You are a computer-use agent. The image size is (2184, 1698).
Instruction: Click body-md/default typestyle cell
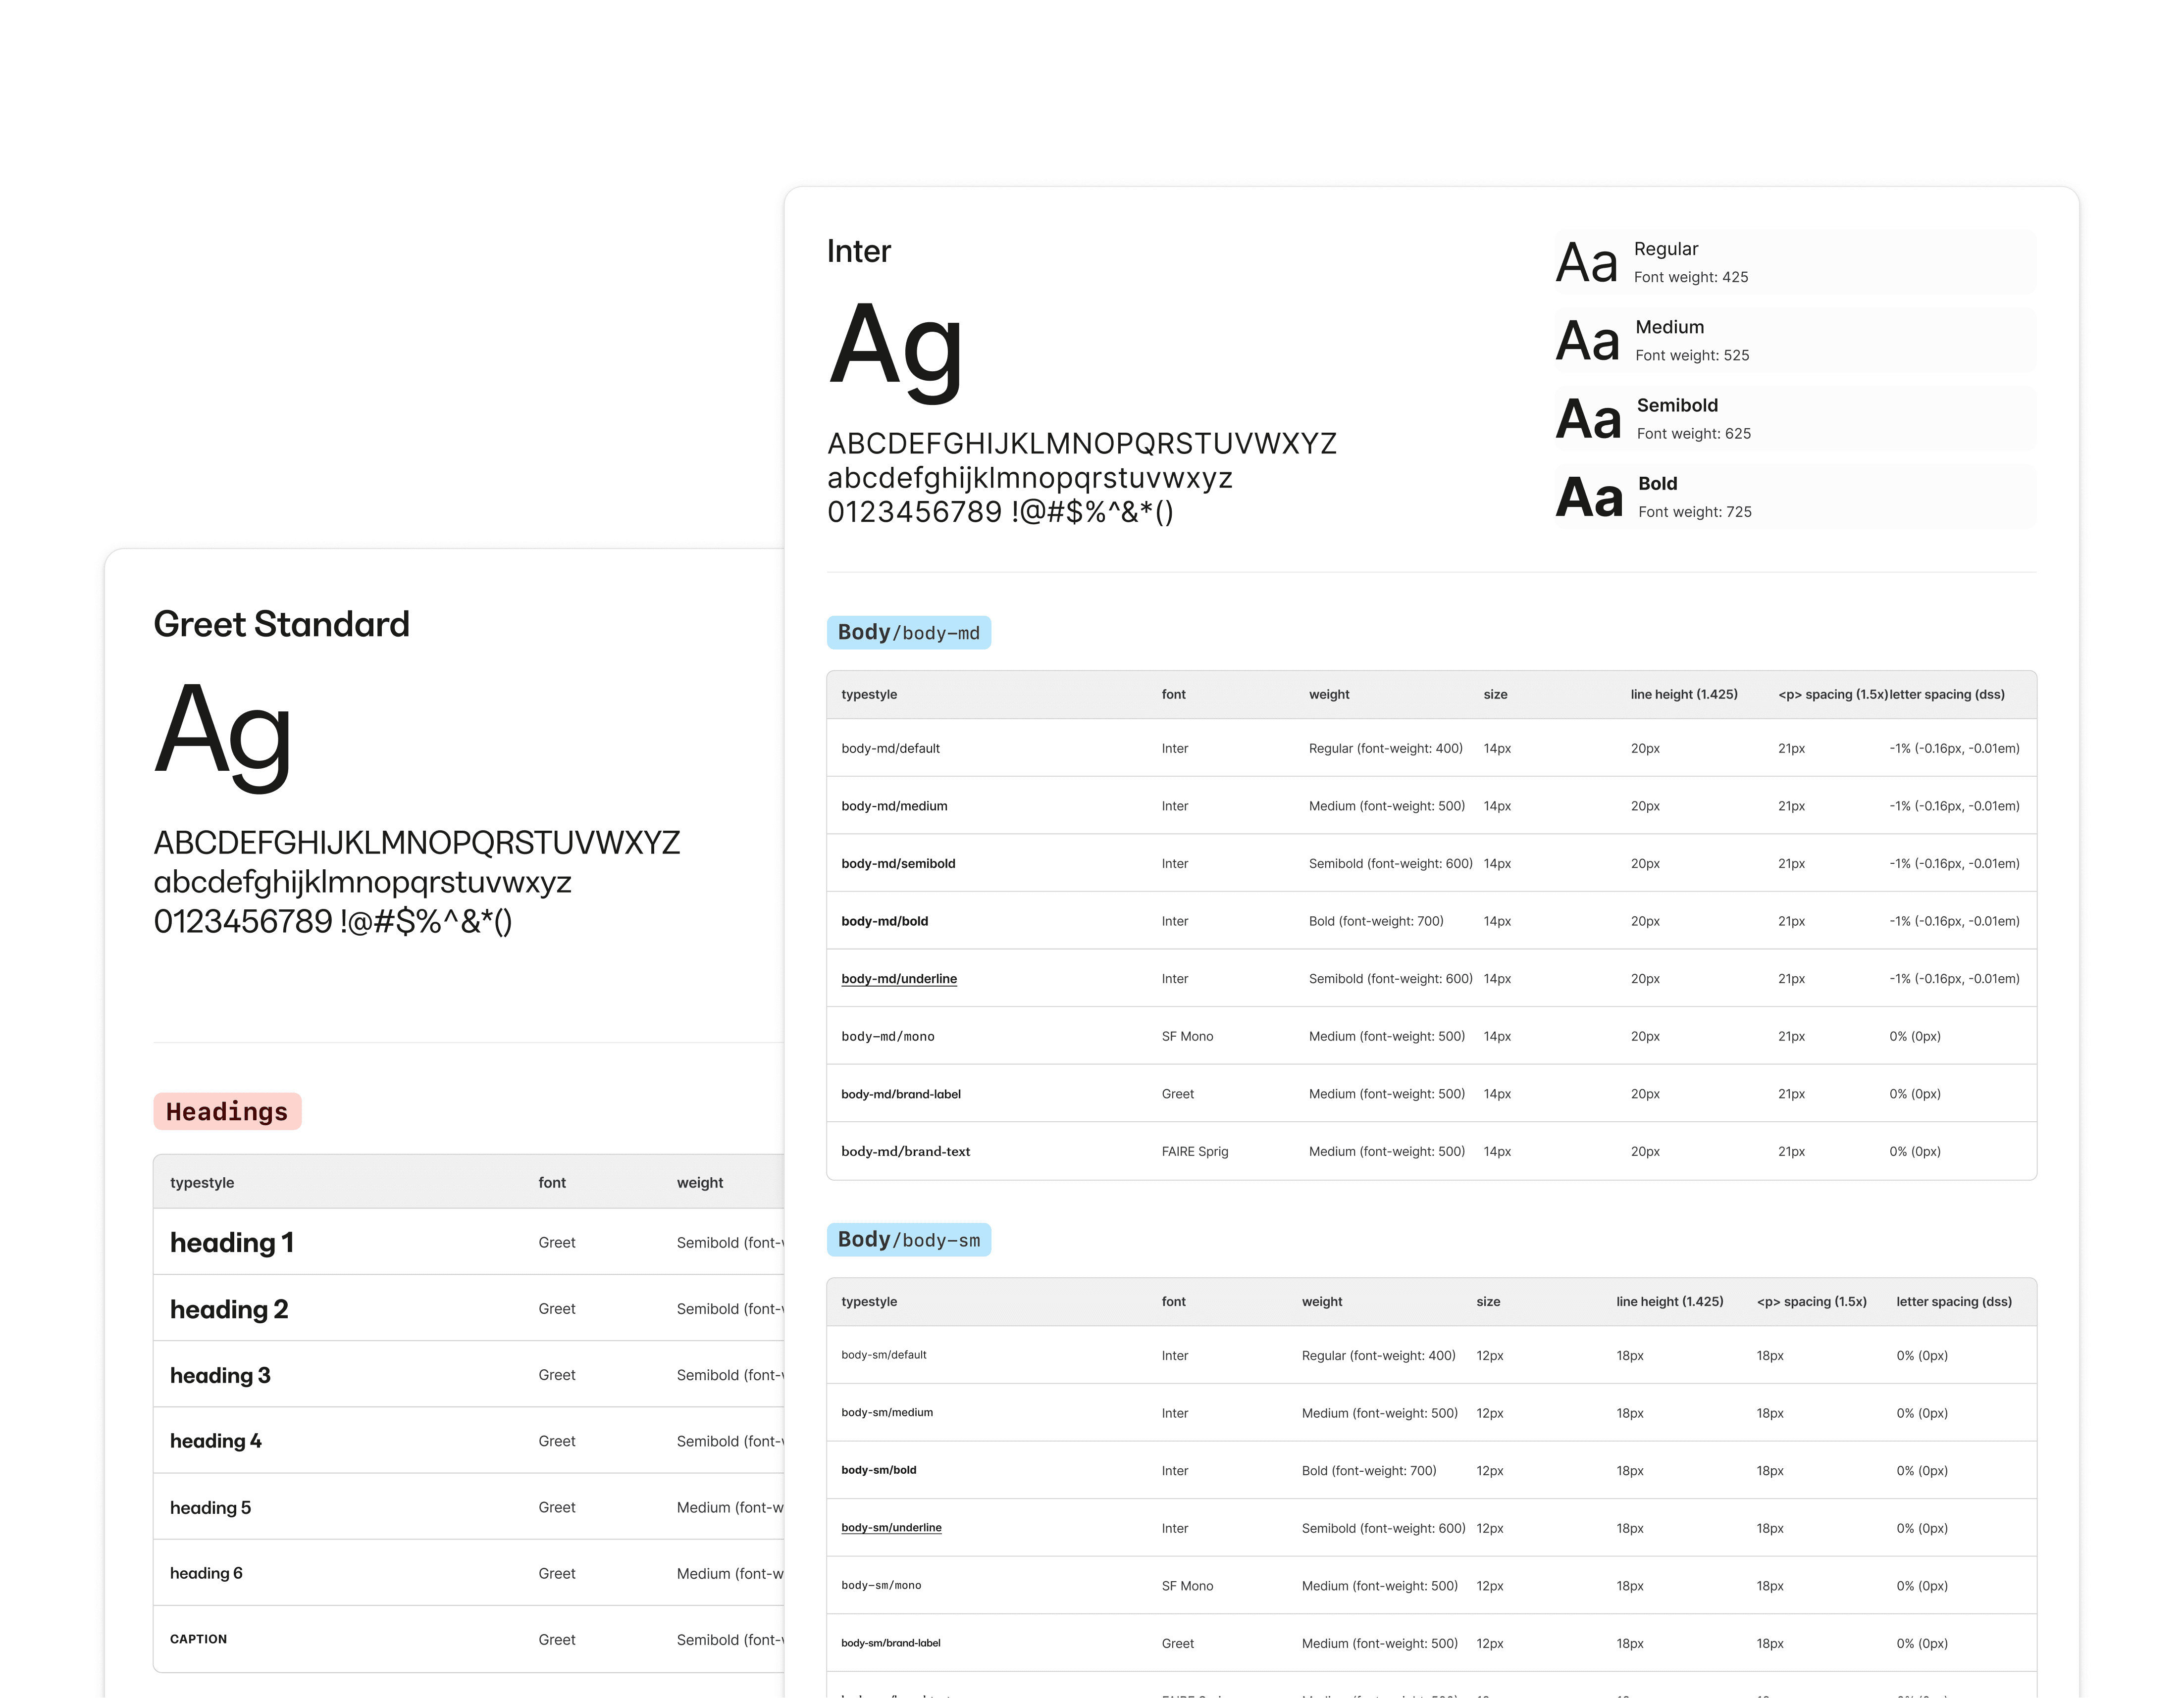(x=890, y=749)
